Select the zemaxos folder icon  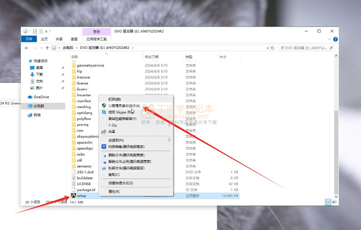point(73,166)
